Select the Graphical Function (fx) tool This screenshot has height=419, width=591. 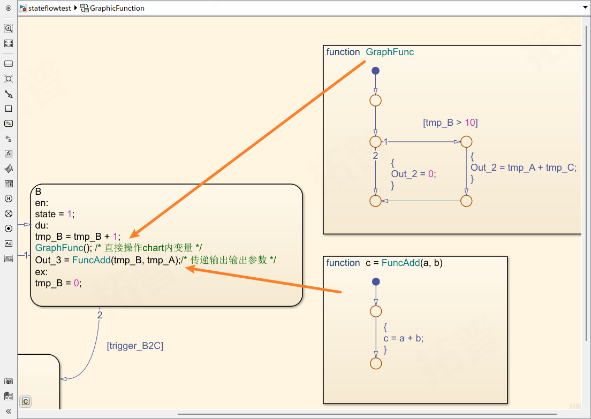coord(9,154)
